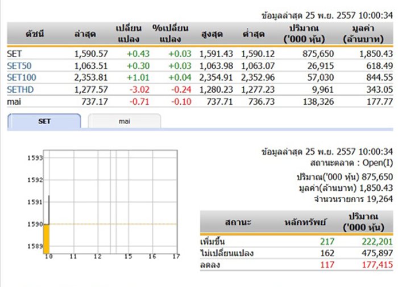The image size is (398, 287).
Task: Select SET50 low value 1,063.07
Action: [x=258, y=66]
